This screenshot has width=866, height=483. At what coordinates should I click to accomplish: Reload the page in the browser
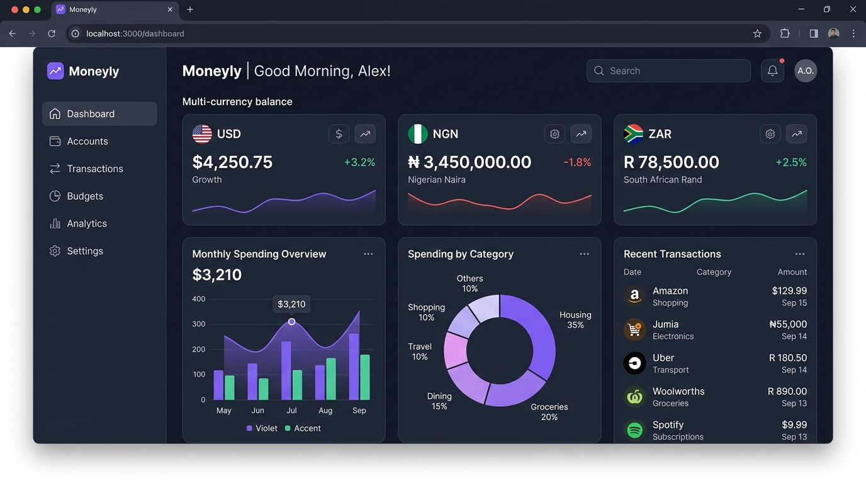click(52, 34)
